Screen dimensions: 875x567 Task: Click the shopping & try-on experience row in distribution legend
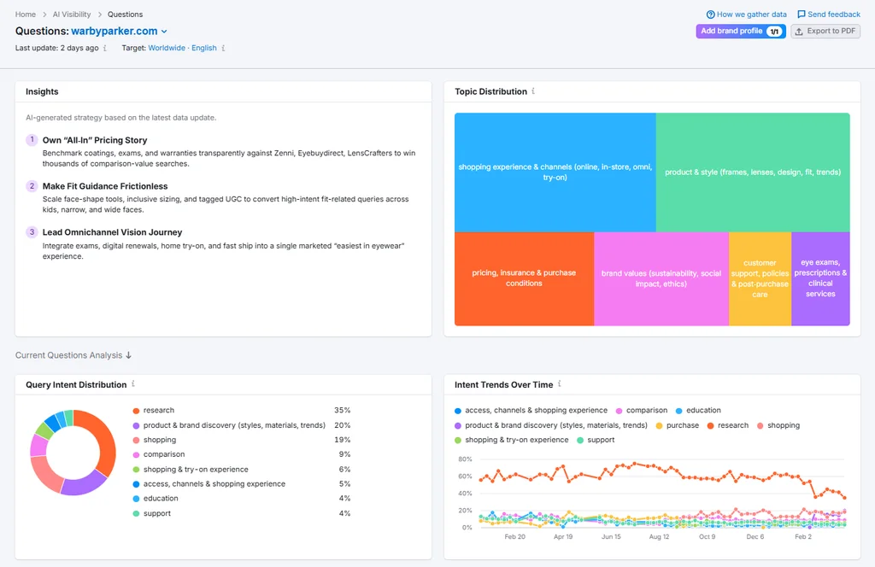pyautogui.click(x=242, y=470)
